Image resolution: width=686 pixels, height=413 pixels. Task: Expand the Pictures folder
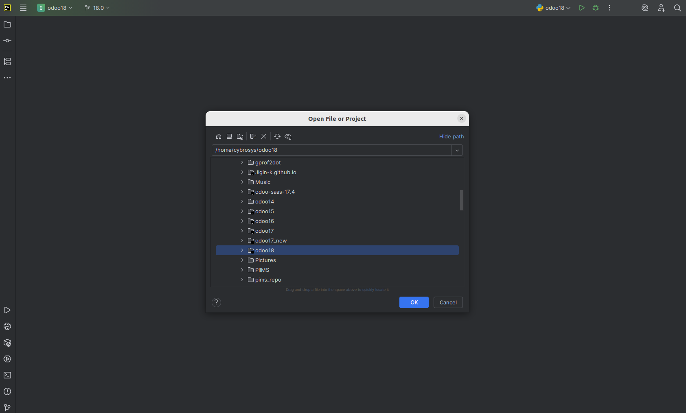(242, 260)
